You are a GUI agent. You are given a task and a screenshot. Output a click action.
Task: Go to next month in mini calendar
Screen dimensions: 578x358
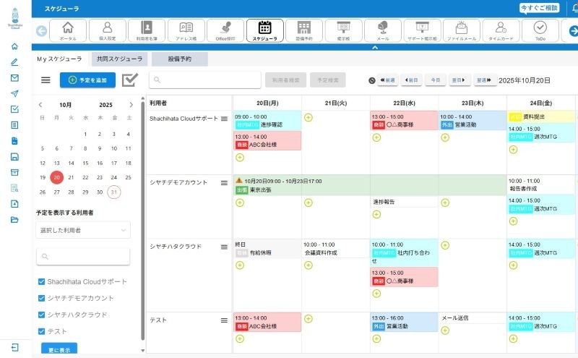pos(131,104)
